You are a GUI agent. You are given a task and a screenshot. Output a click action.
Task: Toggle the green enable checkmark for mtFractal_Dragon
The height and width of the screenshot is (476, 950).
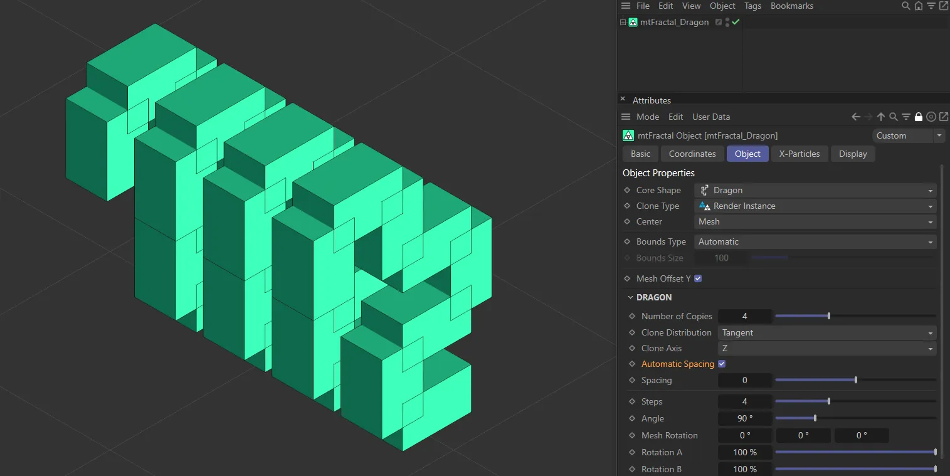pos(736,22)
